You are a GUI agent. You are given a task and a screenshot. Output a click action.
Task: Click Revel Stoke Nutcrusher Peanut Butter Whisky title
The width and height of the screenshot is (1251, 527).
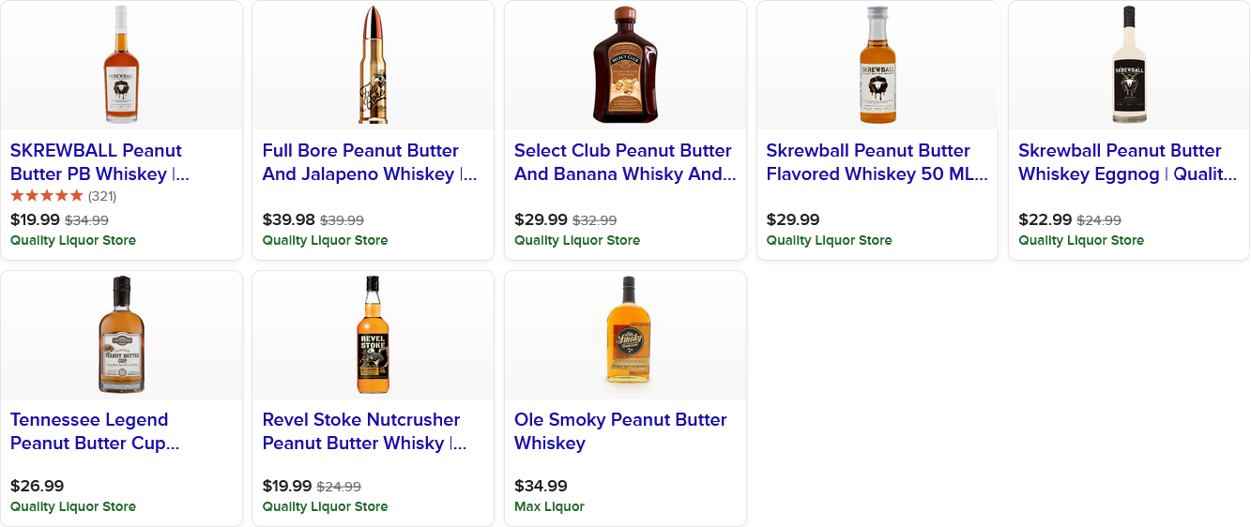(x=364, y=431)
